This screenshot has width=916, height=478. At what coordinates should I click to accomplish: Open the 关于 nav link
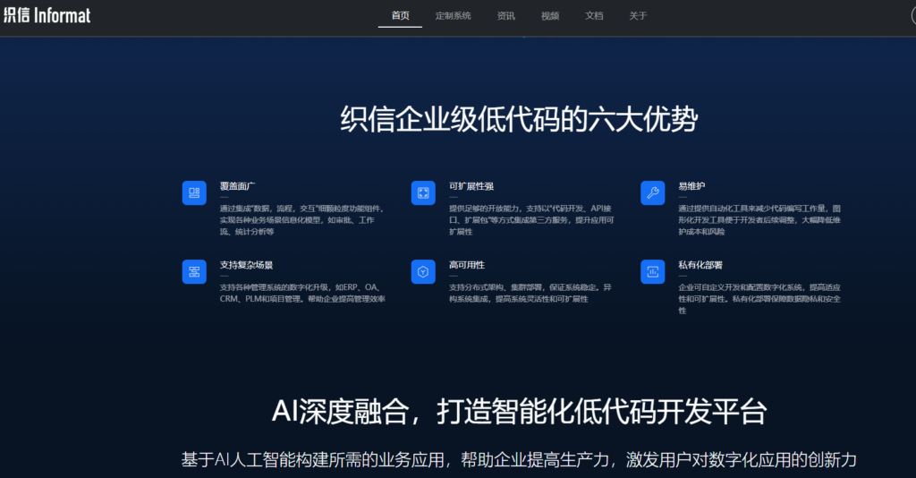coord(638,15)
